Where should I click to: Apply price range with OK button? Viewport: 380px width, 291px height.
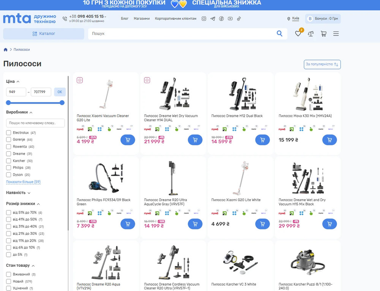pos(60,92)
